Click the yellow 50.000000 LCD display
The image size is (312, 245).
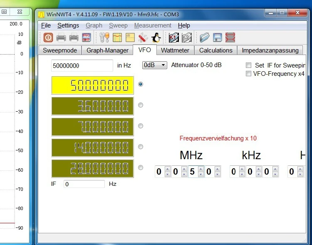[x=92, y=85]
